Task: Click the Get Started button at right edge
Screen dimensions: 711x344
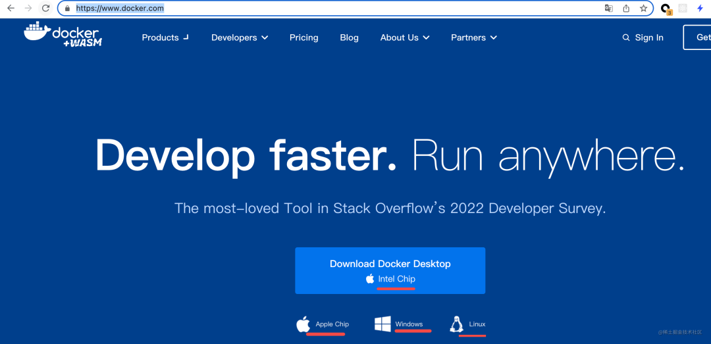Action: (697, 37)
